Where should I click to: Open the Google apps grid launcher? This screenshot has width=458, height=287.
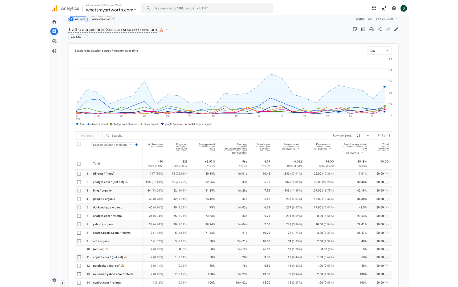[374, 8]
